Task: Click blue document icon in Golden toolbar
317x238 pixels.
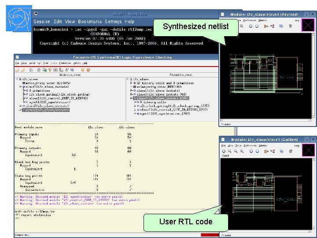Action: [x=281, y=151]
